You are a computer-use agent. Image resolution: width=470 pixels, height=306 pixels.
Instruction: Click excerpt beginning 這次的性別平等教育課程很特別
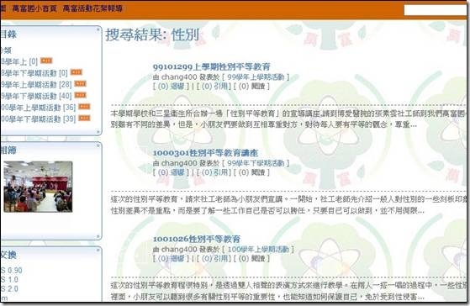tap(288, 291)
